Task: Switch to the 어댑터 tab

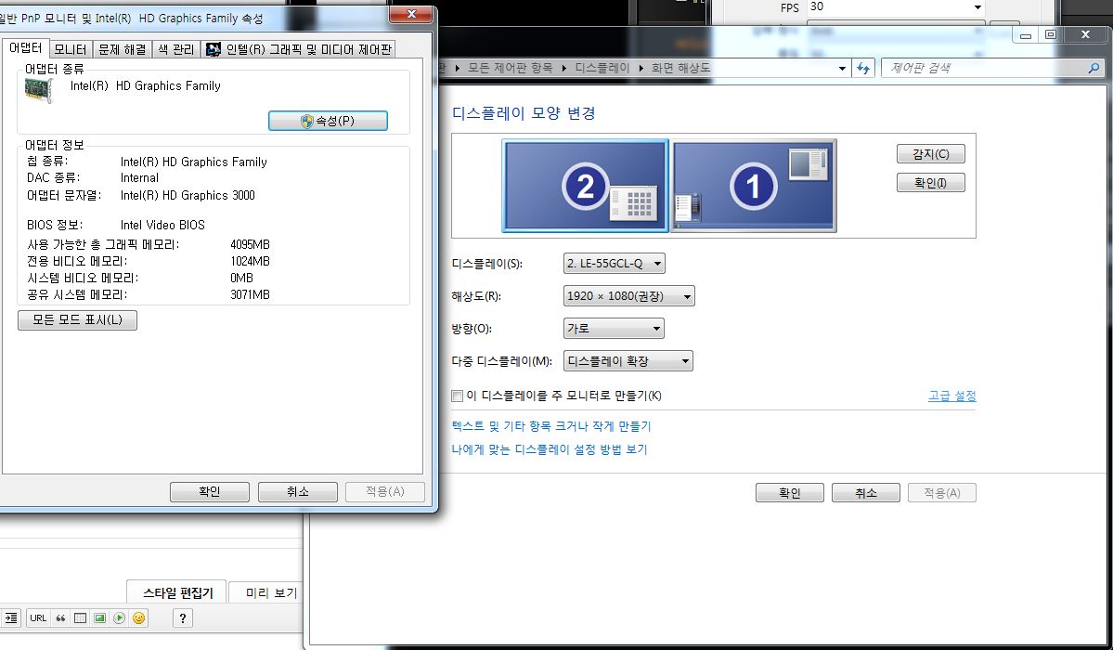Action: [26, 47]
